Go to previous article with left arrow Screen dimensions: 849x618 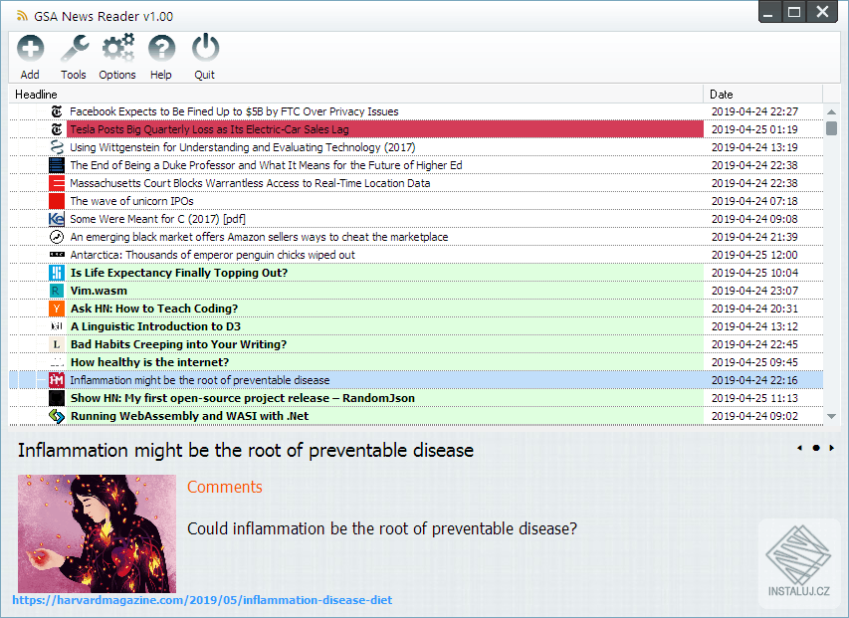799,448
